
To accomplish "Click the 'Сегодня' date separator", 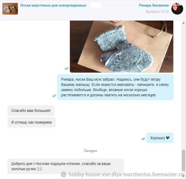I will [x=90, y=151].
